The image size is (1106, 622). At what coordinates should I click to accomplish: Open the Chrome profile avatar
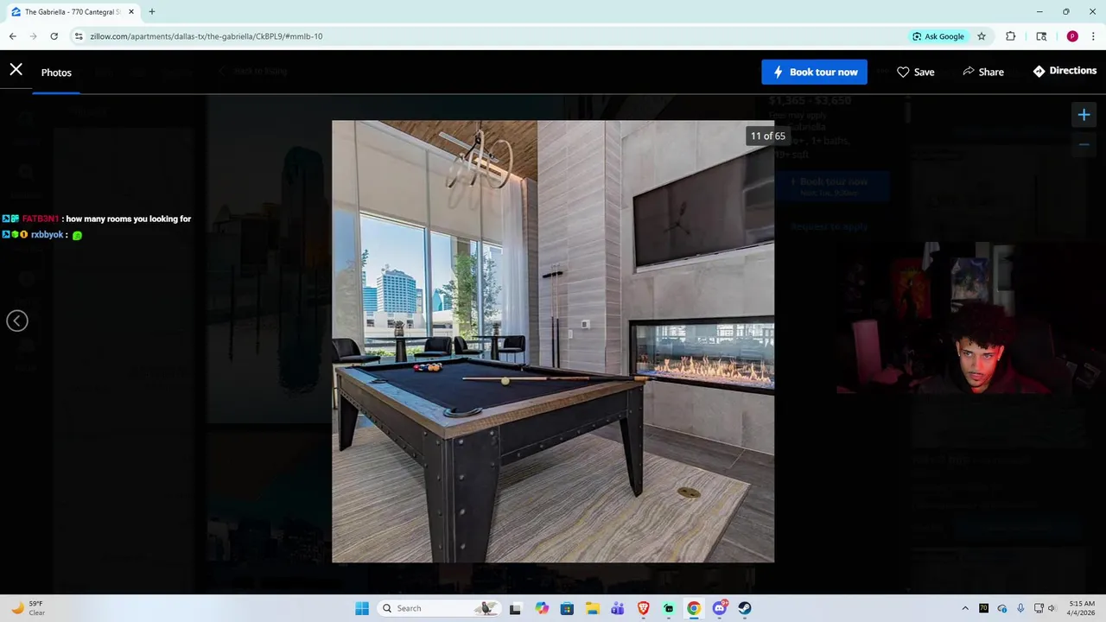[1072, 36]
